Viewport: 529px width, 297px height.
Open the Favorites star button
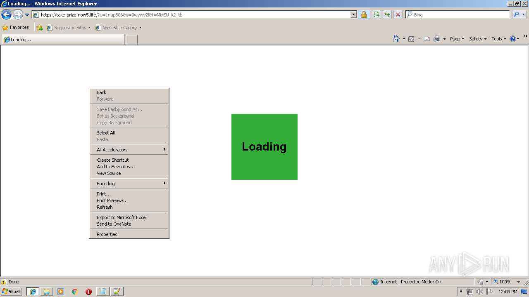16,28
